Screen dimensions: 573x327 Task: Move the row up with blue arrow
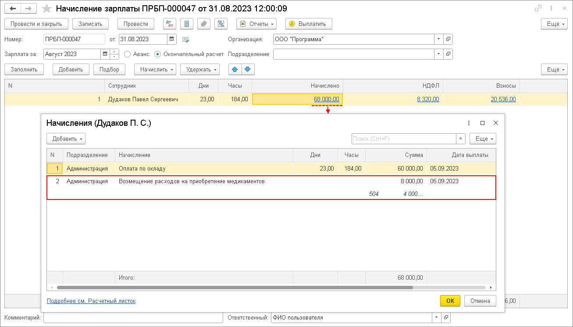(235, 69)
